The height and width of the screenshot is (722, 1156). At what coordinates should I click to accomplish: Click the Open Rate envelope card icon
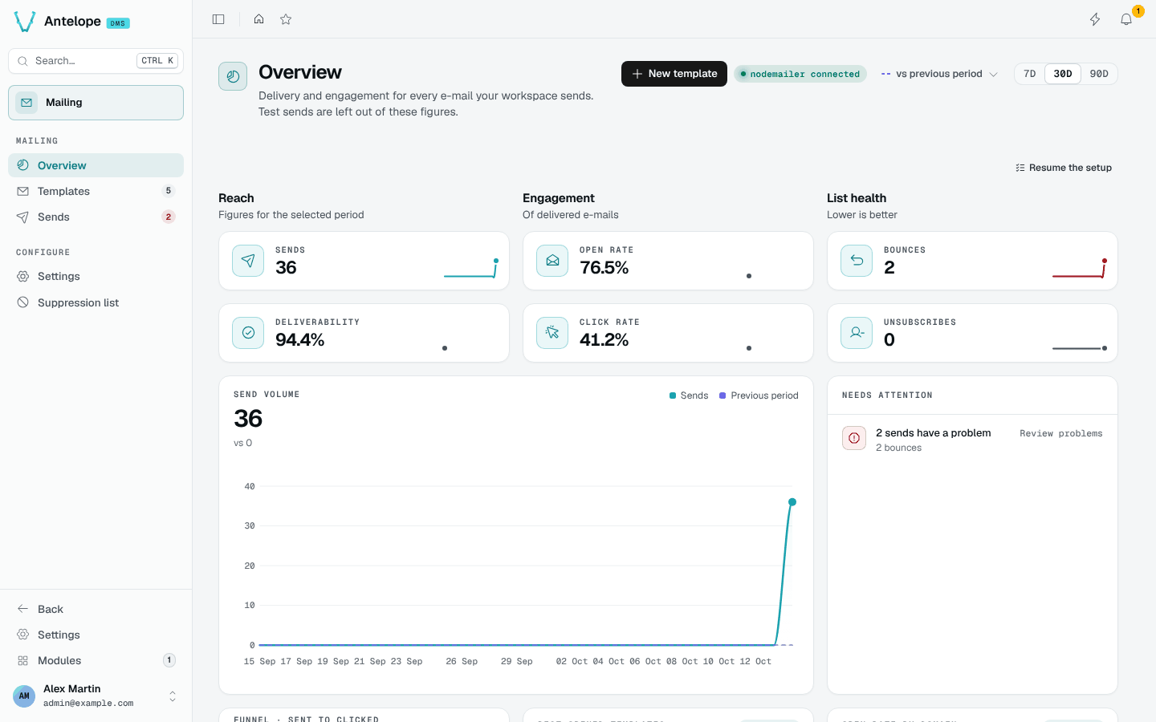click(x=552, y=261)
